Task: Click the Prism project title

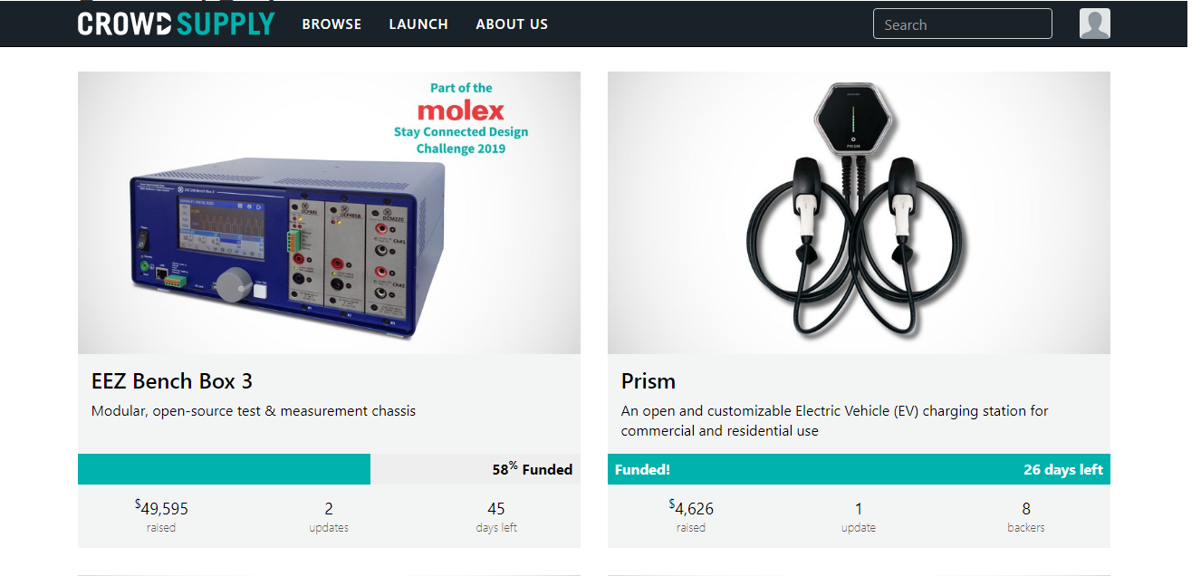Action: coord(649,381)
